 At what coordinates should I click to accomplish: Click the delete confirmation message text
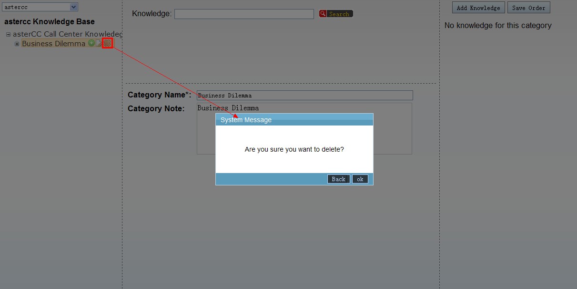coord(294,149)
